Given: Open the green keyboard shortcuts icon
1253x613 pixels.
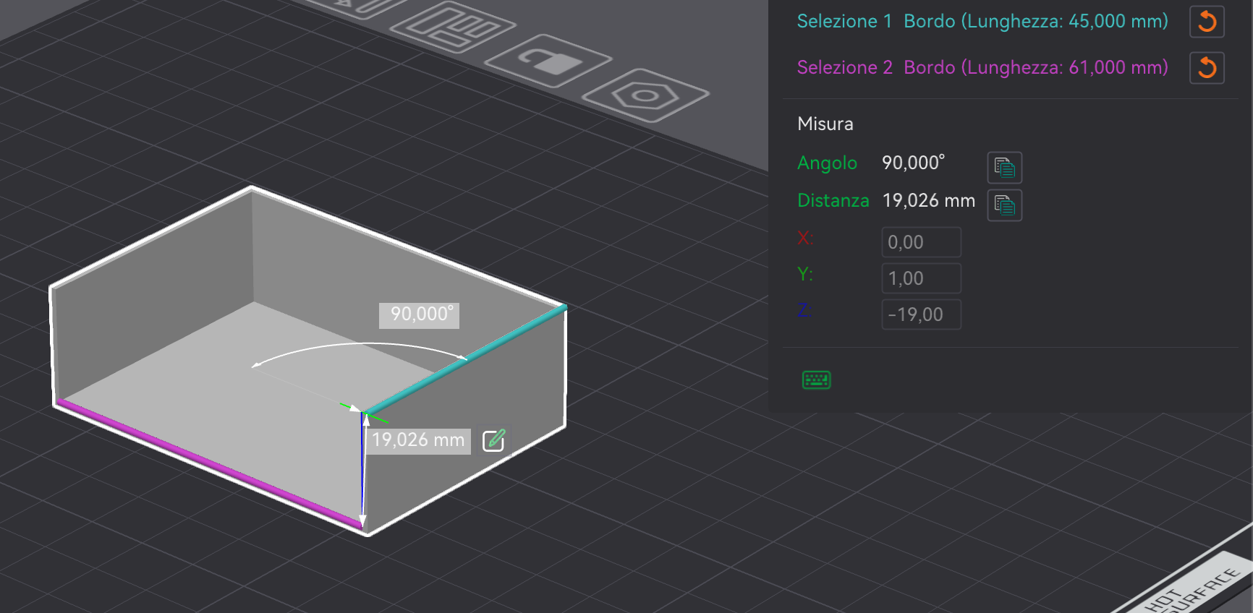Looking at the screenshot, I should point(817,380).
